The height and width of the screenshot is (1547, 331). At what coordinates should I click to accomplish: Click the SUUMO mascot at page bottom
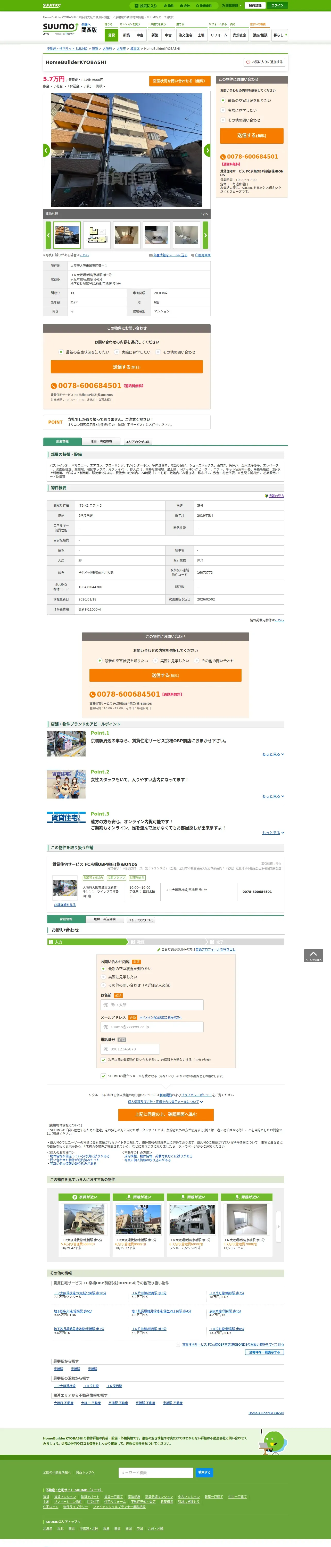273,1442
